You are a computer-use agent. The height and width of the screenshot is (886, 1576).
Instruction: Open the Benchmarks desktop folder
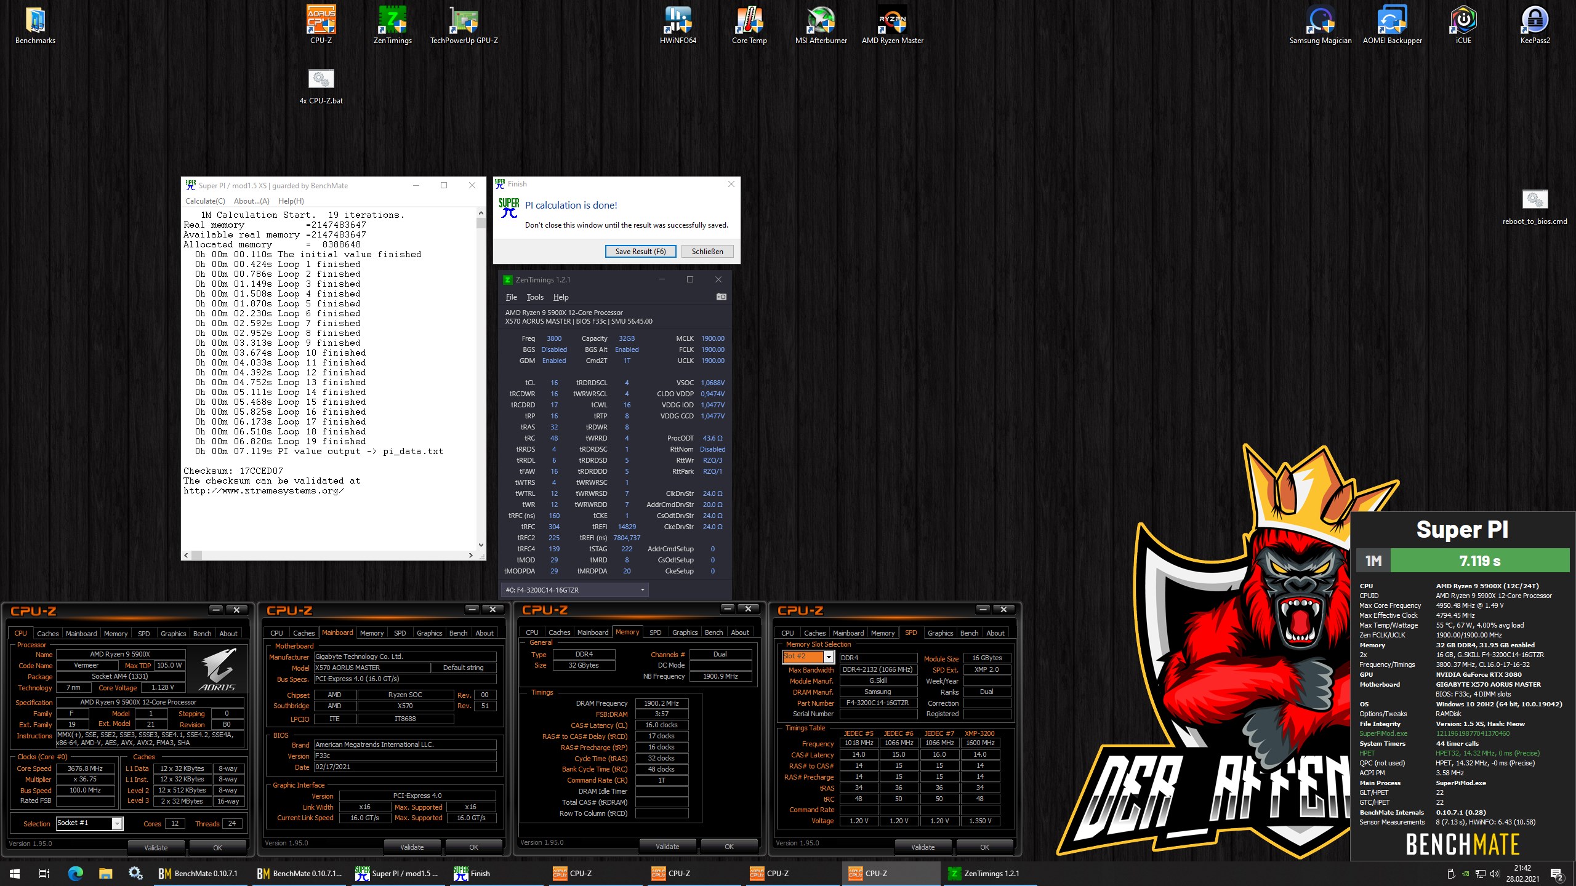coord(35,26)
